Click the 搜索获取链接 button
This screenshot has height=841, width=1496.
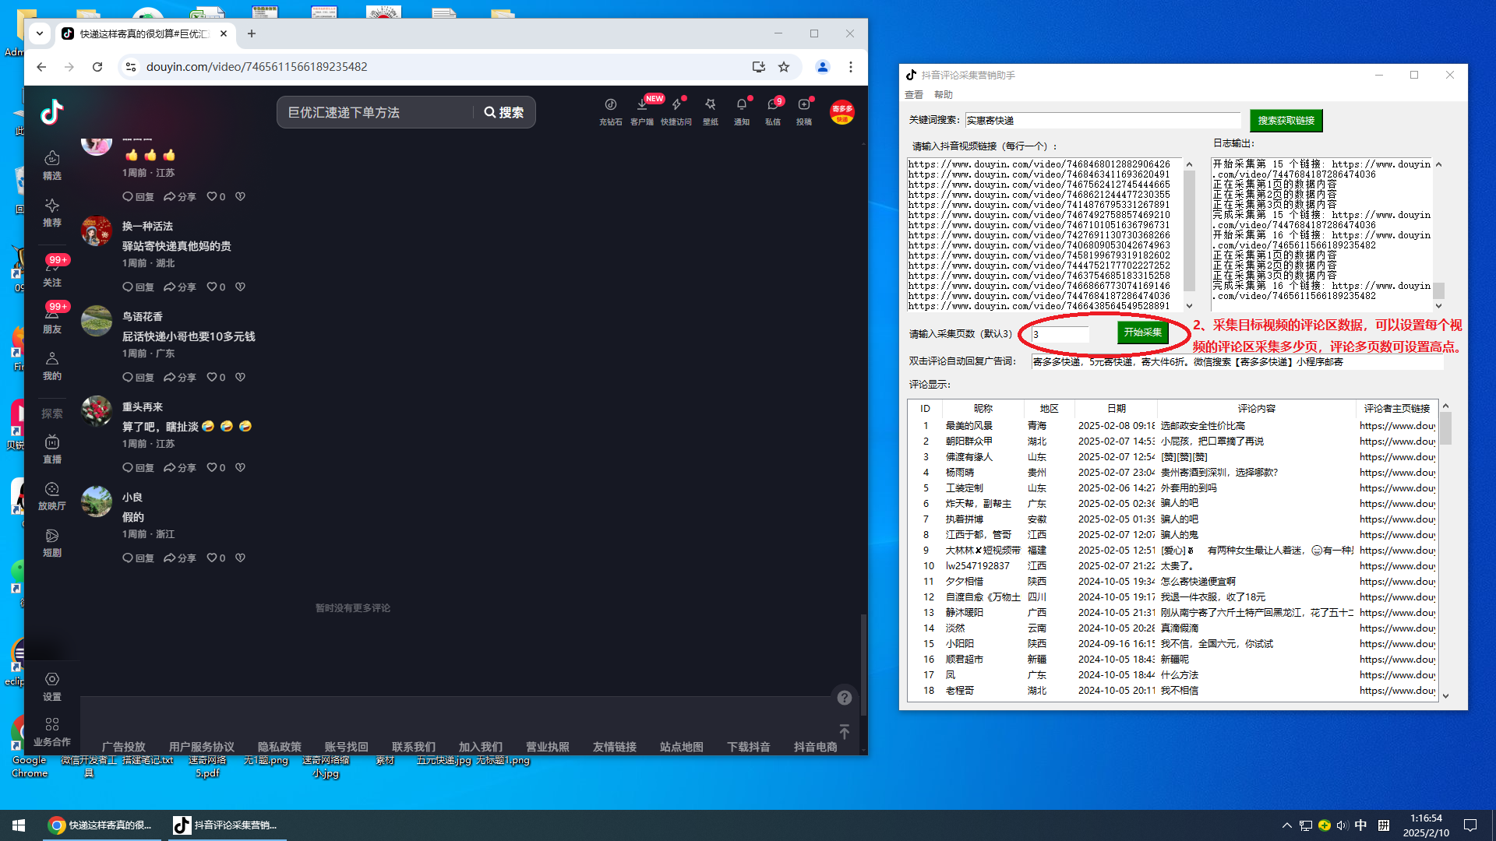[1286, 121]
